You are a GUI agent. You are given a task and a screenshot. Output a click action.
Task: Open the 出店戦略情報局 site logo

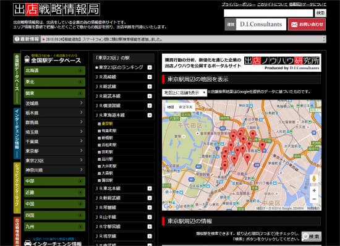click(x=56, y=9)
